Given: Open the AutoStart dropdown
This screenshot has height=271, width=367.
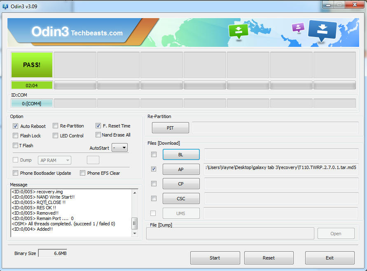Looking at the screenshot, I should 119,148.
